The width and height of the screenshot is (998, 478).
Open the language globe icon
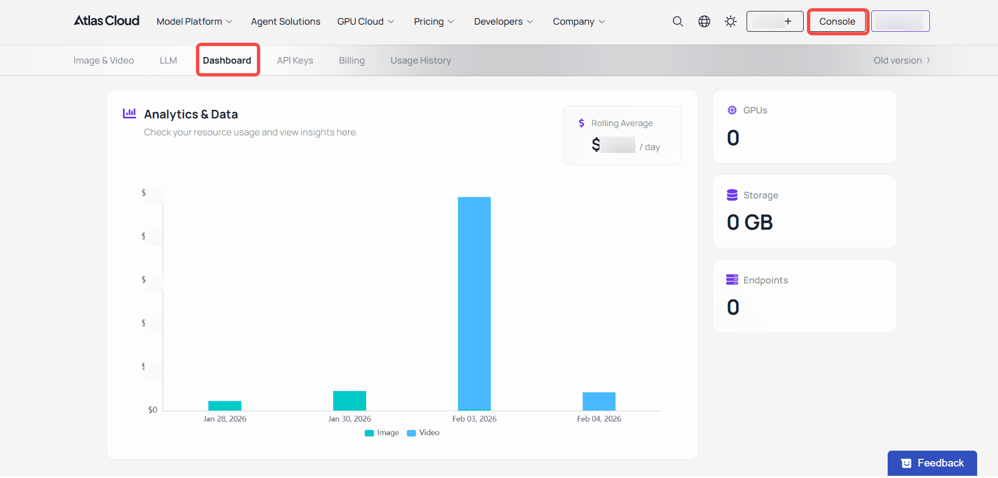(704, 21)
